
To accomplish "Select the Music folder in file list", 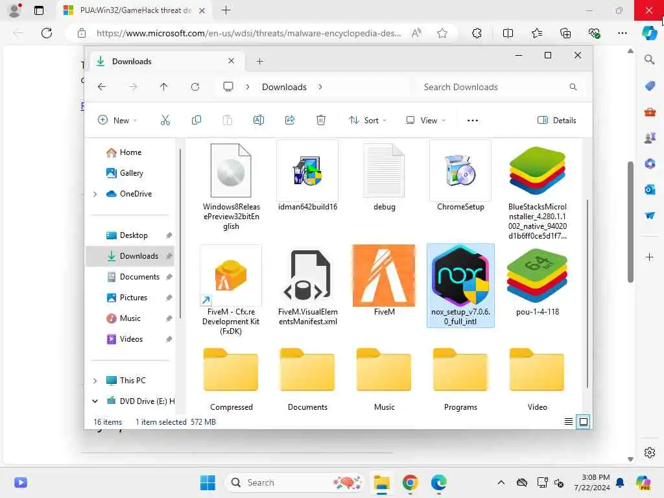I will coord(384,379).
